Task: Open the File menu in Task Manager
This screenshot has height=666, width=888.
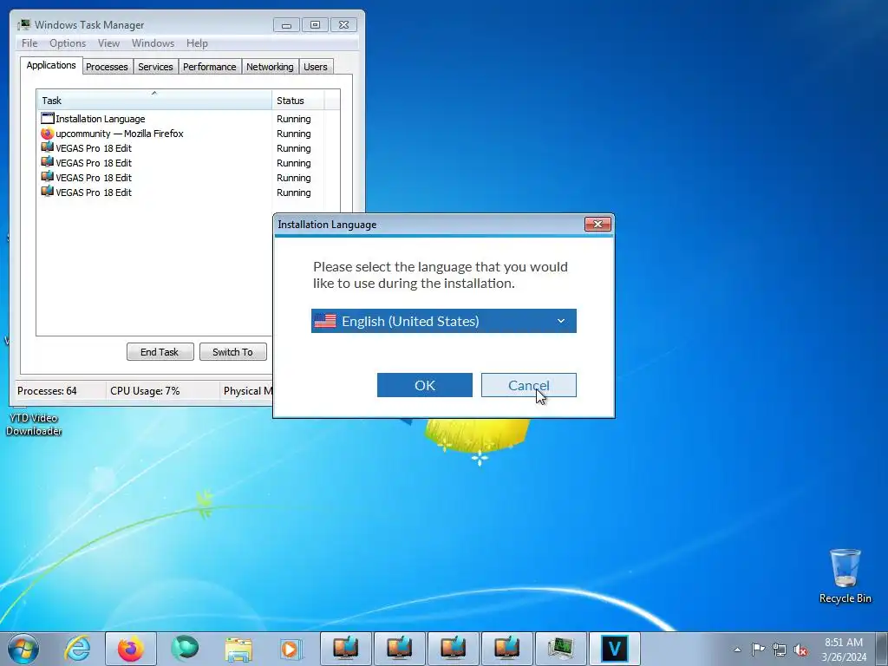Action: point(29,43)
